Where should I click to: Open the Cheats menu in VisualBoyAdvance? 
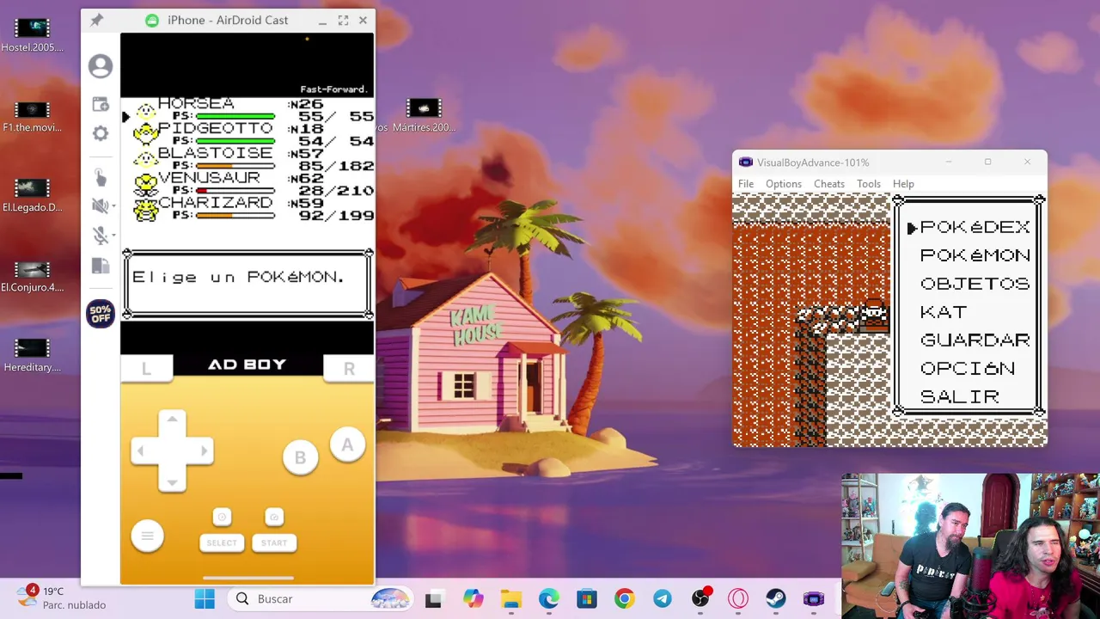pyautogui.click(x=829, y=184)
